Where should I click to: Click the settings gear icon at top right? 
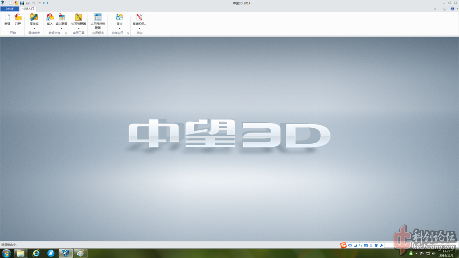click(444, 8)
